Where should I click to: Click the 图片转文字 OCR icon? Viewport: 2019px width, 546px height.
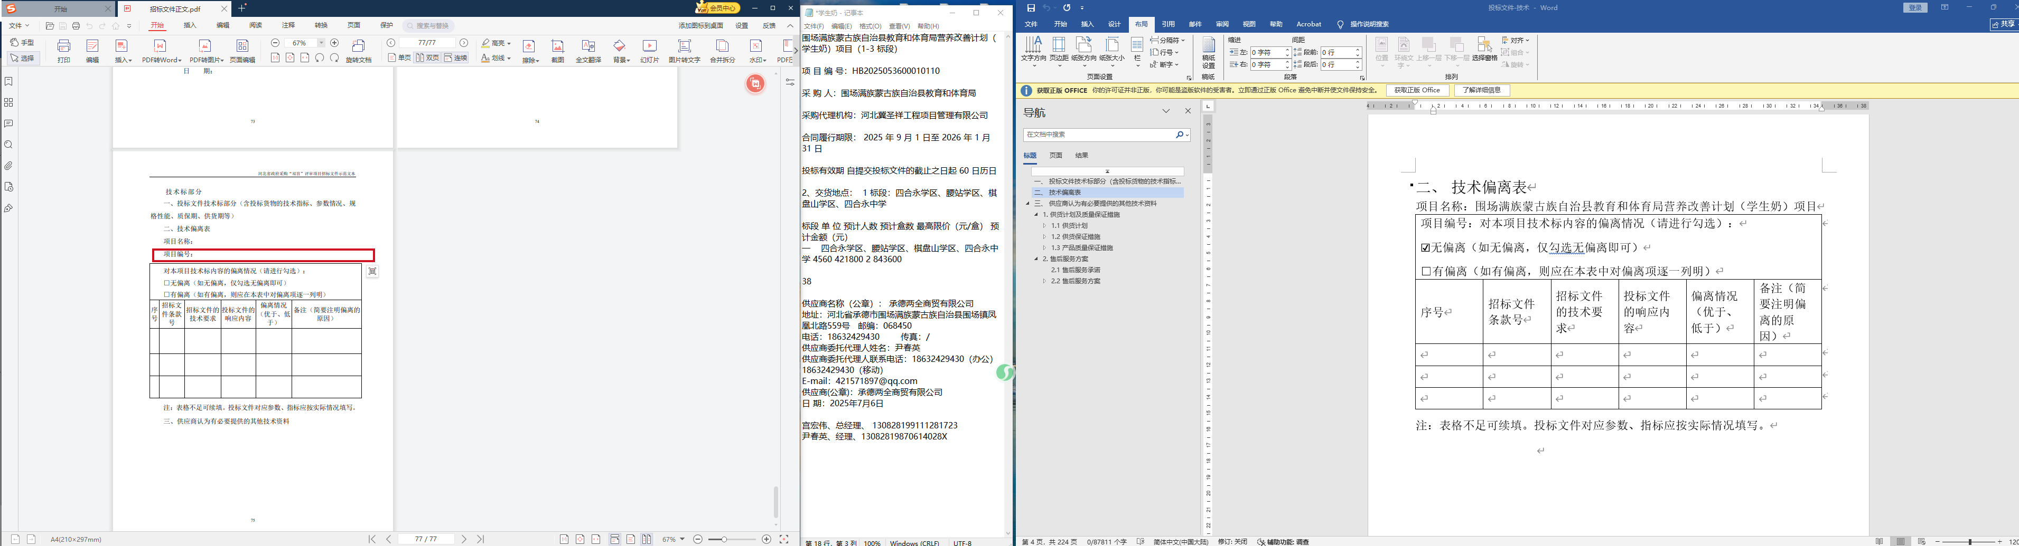684,46
